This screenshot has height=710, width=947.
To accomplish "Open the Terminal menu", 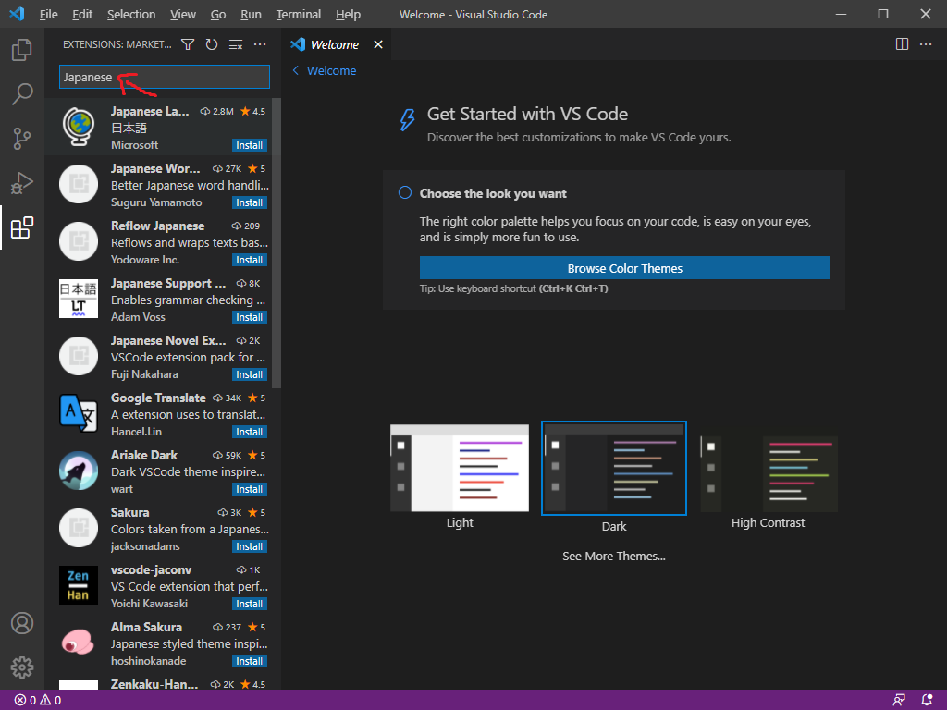I will tap(298, 14).
